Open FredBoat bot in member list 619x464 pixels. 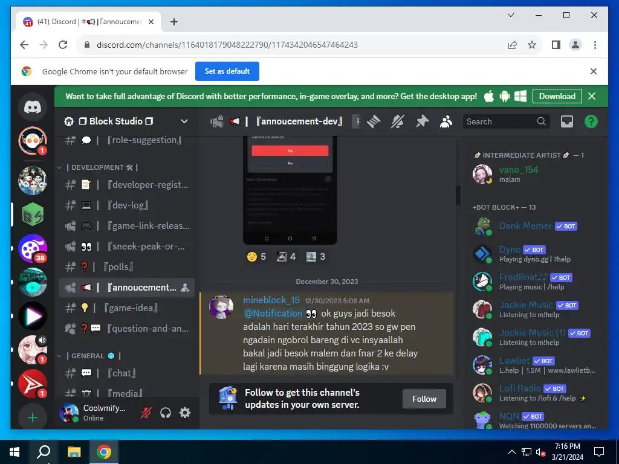535,282
